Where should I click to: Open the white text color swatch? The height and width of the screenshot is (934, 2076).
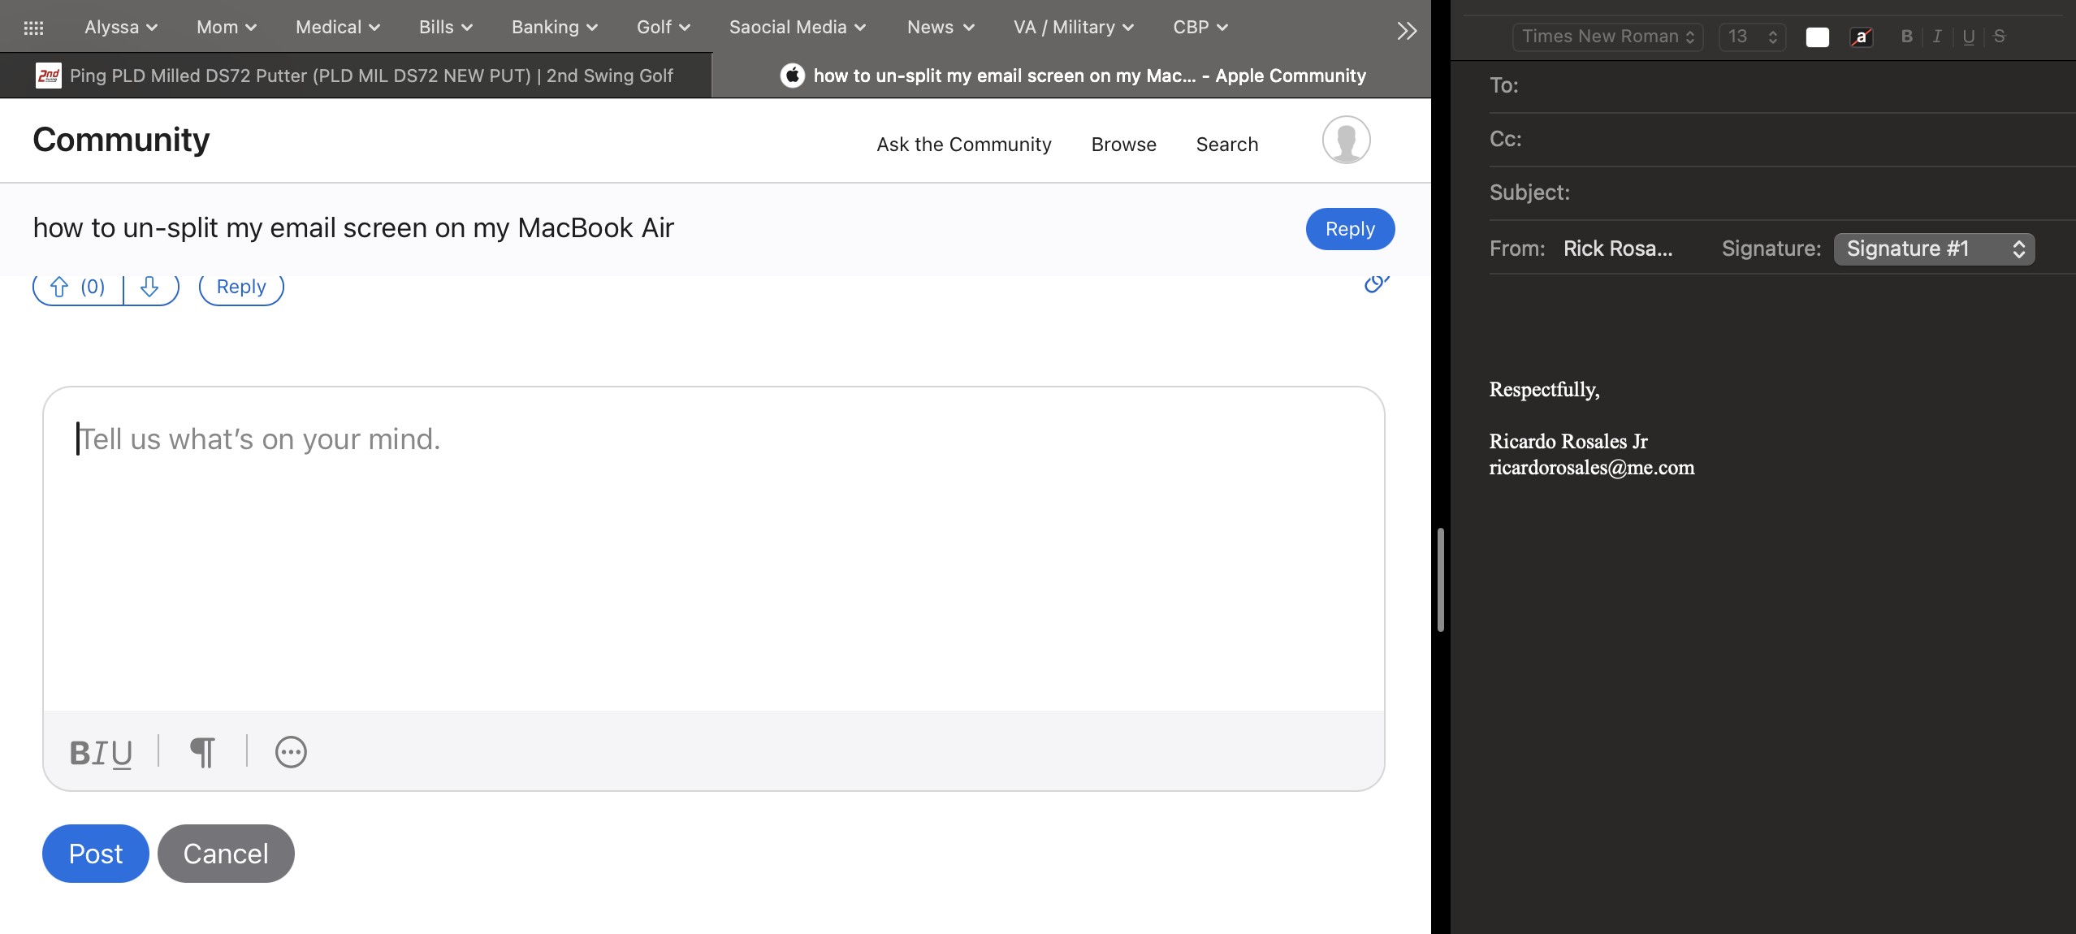[x=1817, y=37]
